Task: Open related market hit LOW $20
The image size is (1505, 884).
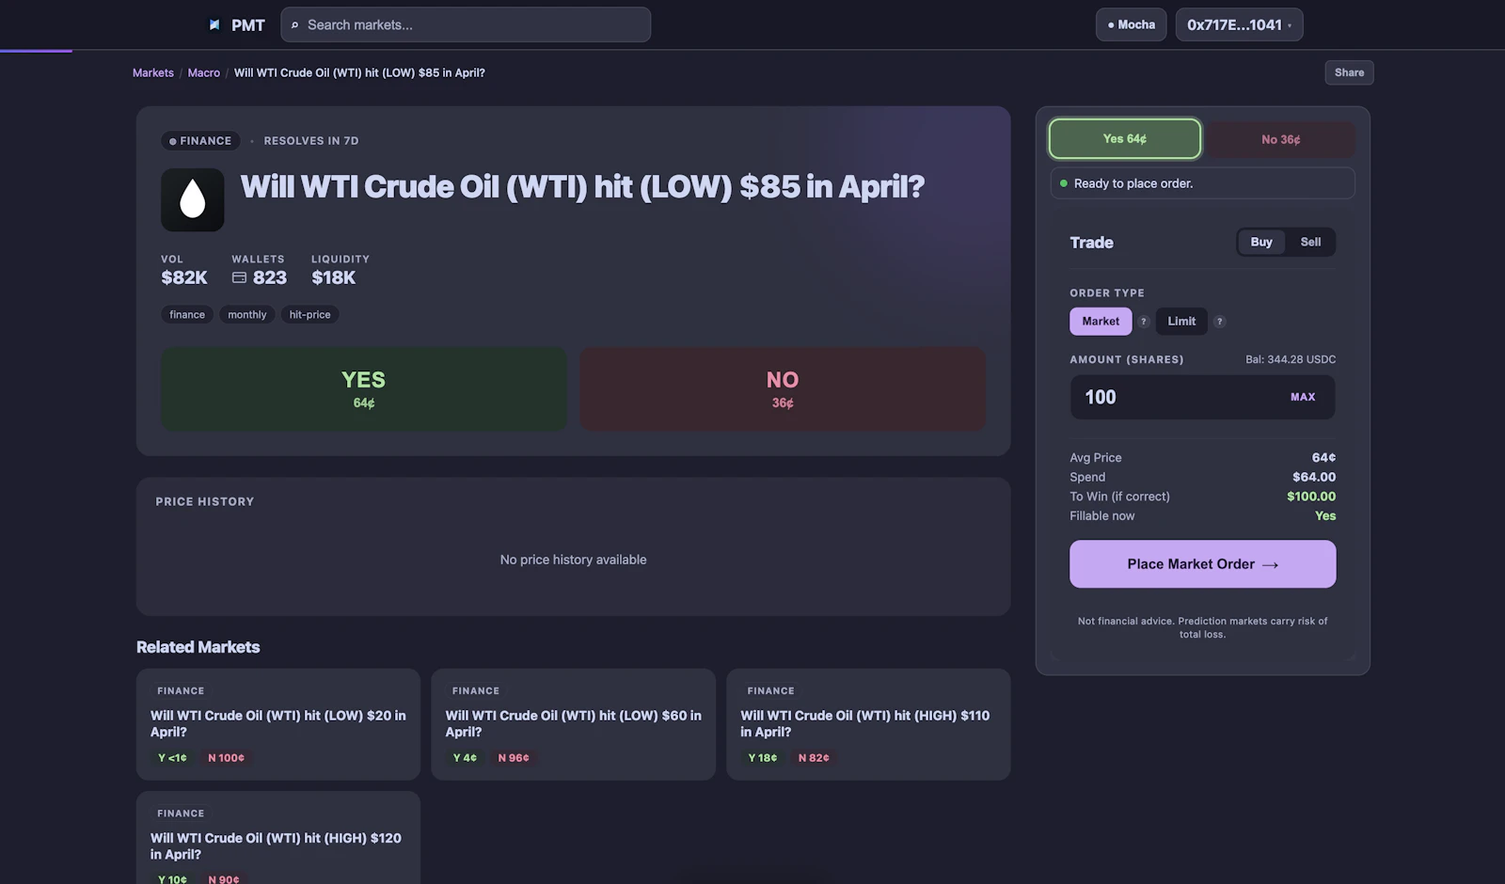Action: point(278,723)
